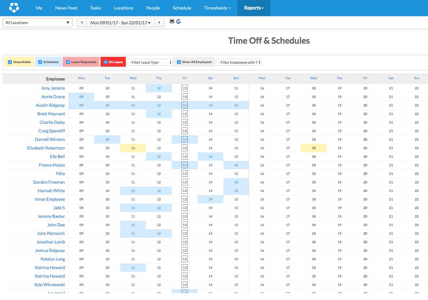Uncheck Show All Employees
428x300 pixels.
click(x=179, y=62)
